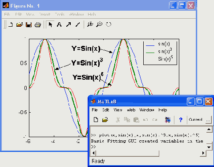The image size is (214, 167).
Task: Click command window scroll down arrow
Action: 209,147
